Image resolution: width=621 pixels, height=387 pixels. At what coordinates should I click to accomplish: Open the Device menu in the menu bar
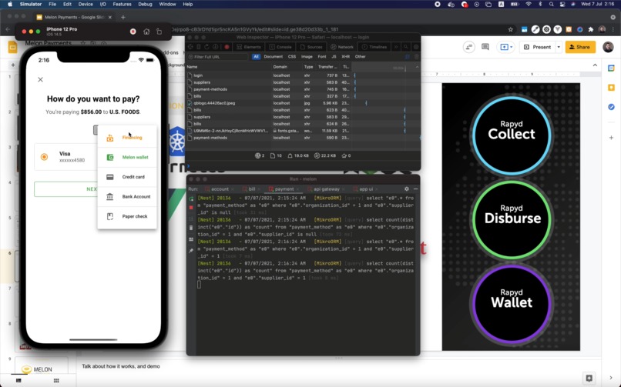[86, 5]
